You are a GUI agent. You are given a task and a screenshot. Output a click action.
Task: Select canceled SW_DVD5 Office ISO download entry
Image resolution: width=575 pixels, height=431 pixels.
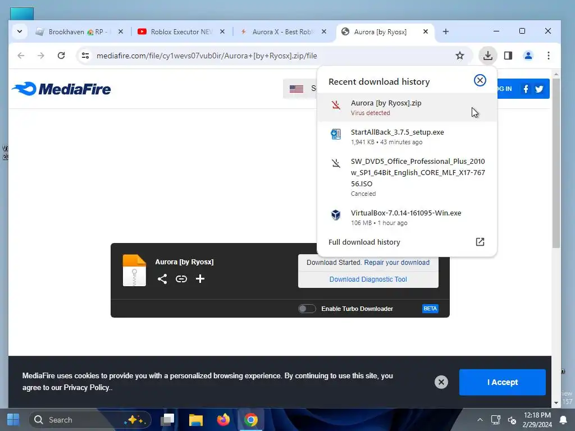tap(407, 177)
